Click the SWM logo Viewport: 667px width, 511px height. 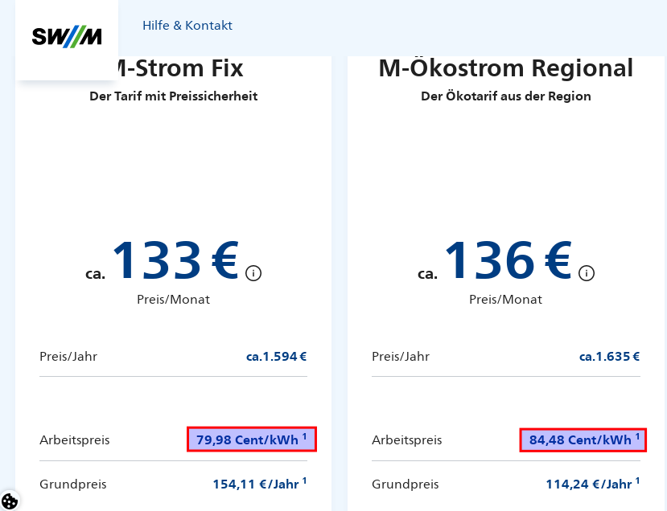67,36
